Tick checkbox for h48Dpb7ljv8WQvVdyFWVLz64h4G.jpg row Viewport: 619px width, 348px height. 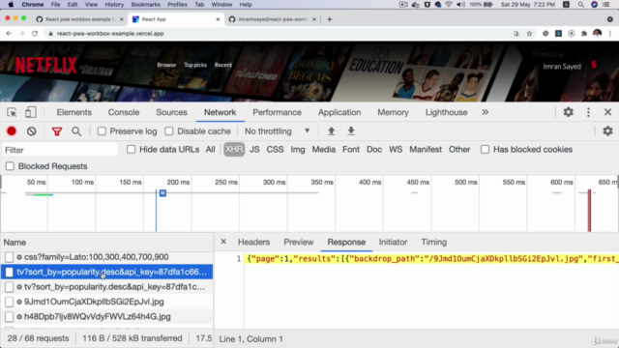coord(9,316)
